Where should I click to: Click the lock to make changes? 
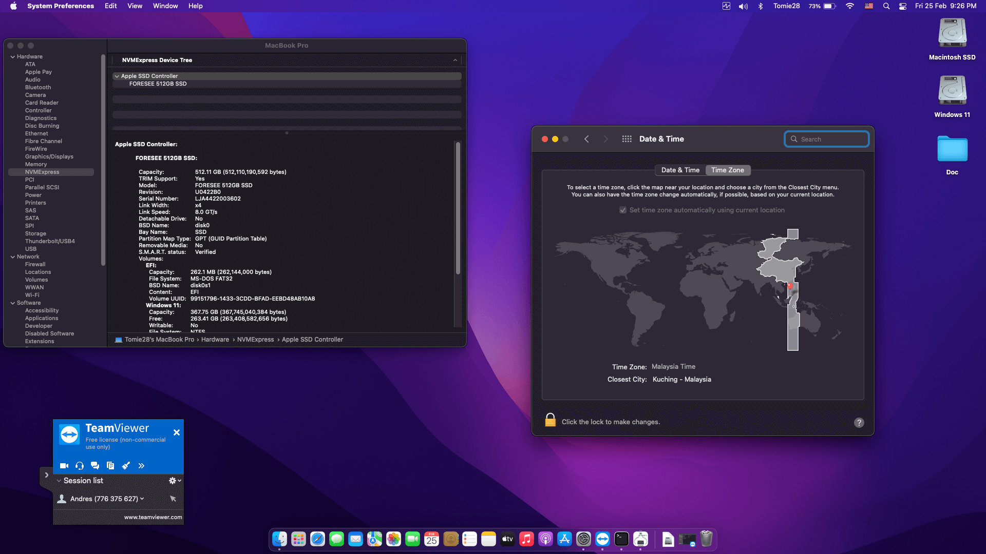point(550,420)
